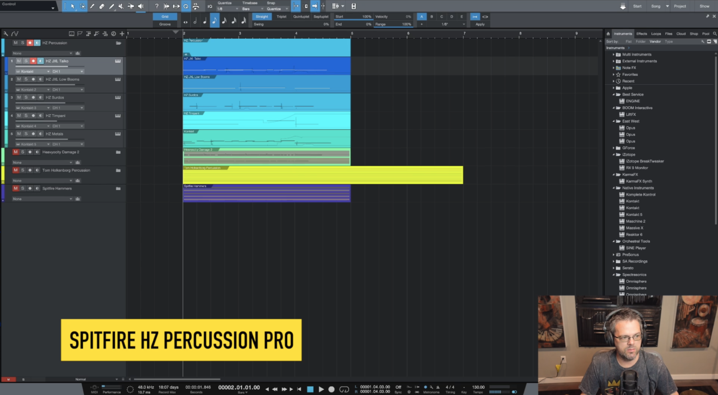Arm record on the HZ Metals track
Viewport: 718px width, 395px height.
tap(33, 134)
